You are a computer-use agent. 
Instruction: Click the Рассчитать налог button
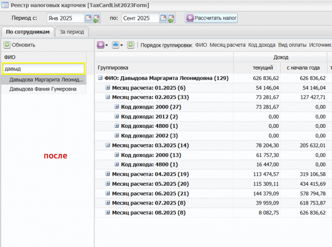point(211,18)
